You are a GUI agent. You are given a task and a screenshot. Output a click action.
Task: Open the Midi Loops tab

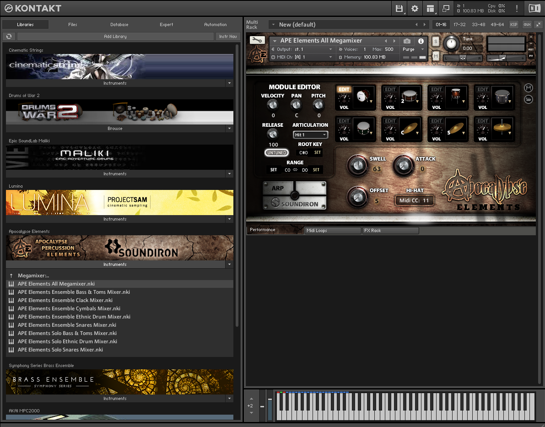333,231
